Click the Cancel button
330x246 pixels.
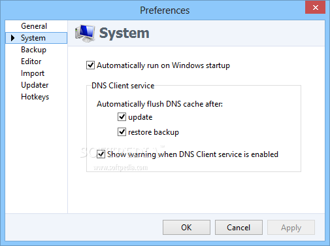239,227
